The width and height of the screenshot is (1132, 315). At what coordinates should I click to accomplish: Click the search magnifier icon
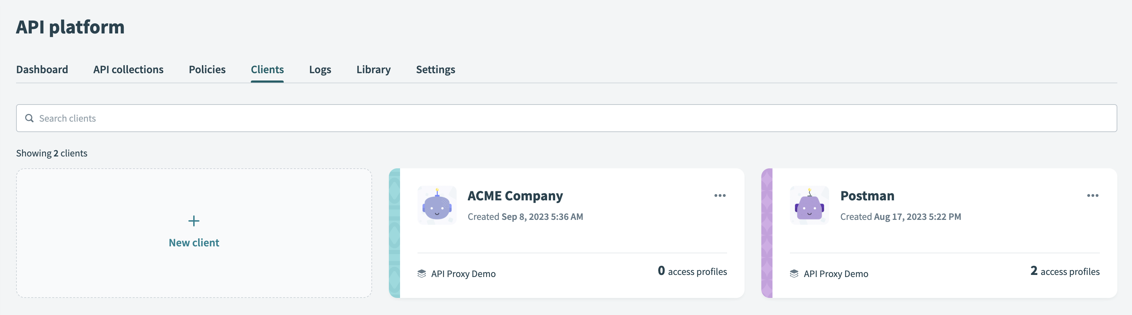pos(29,118)
